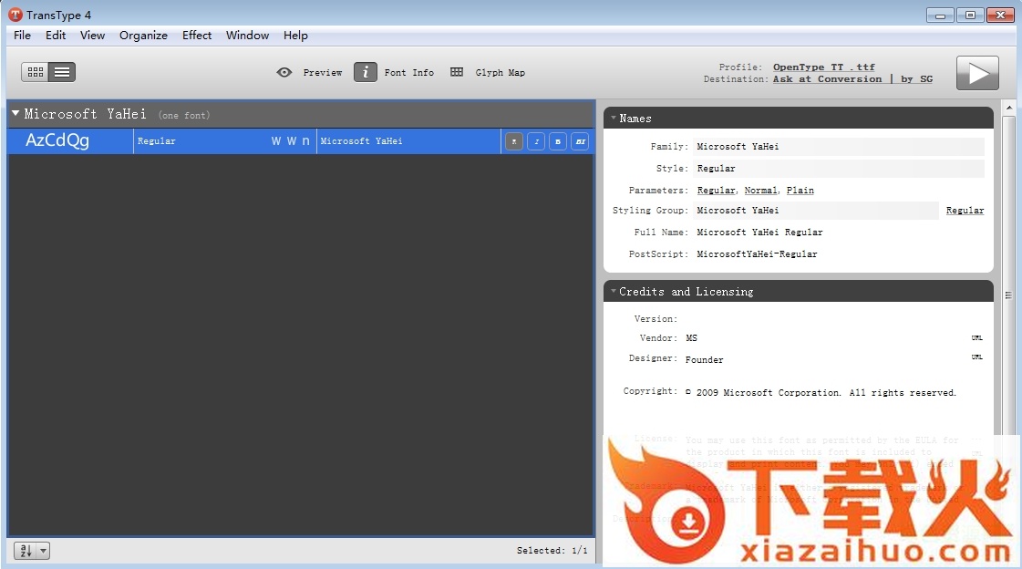Collapse the Credits and Licensing section
Image resolution: width=1022 pixels, height=569 pixels.
point(614,291)
